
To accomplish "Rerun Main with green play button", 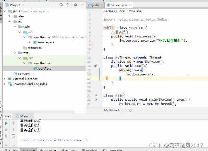I will (6, 123).
